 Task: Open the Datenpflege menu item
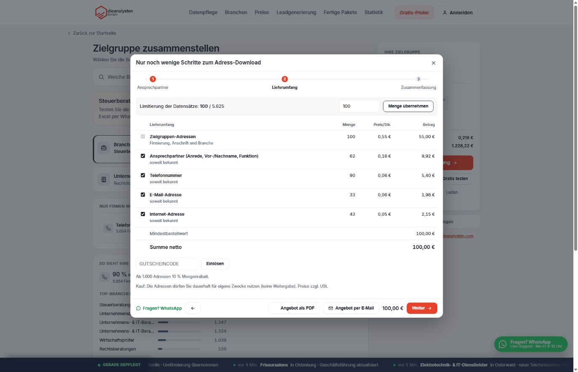(203, 12)
